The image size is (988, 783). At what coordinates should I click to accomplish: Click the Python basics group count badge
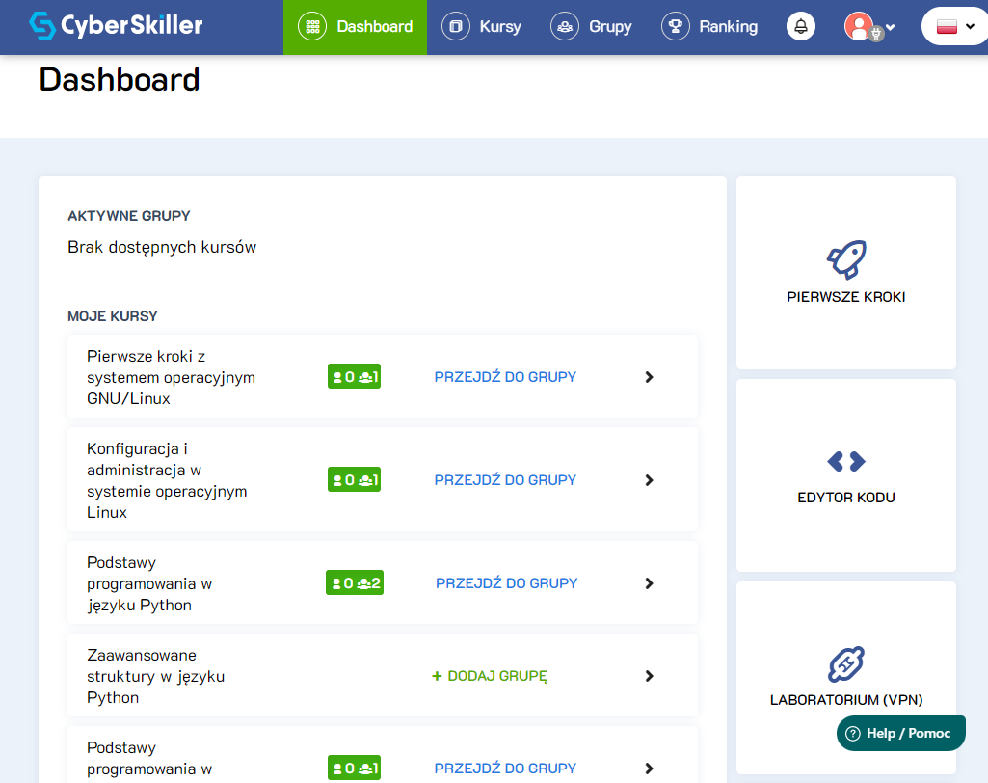tap(355, 583)
